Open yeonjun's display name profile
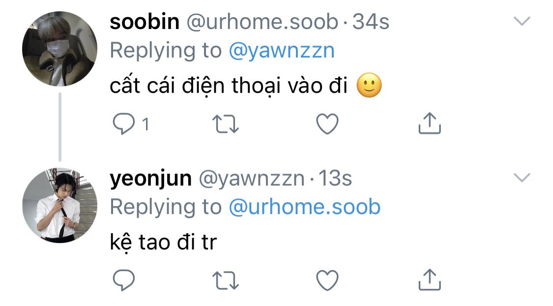The height and width of the screenshot is (306, 553). tap(151, 179)
